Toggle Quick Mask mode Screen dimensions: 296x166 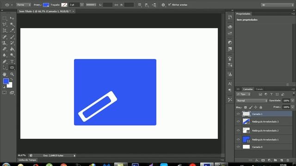(4, 92)
